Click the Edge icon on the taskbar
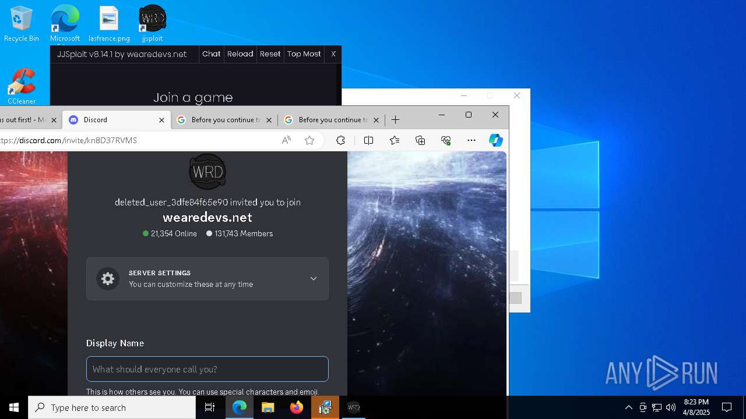This screenshot has width=746, height=419. pos(240,407)
